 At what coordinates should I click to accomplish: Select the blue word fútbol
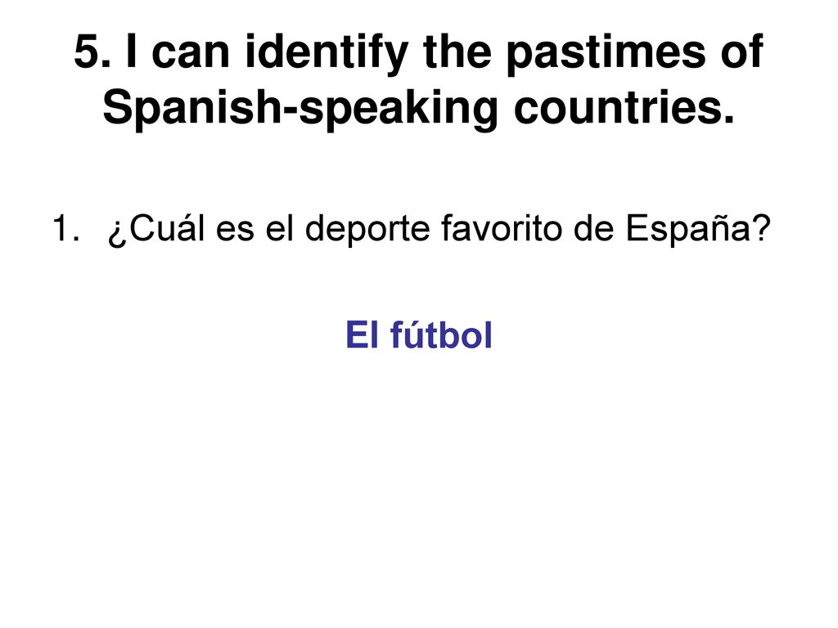pos(441,334)
